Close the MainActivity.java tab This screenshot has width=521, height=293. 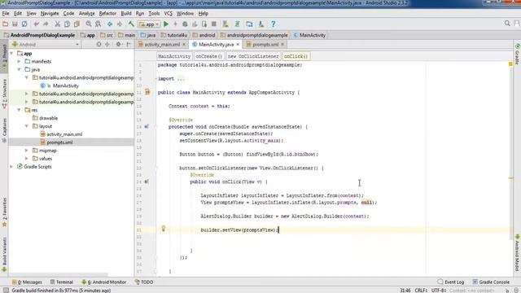tap(238, 44)
